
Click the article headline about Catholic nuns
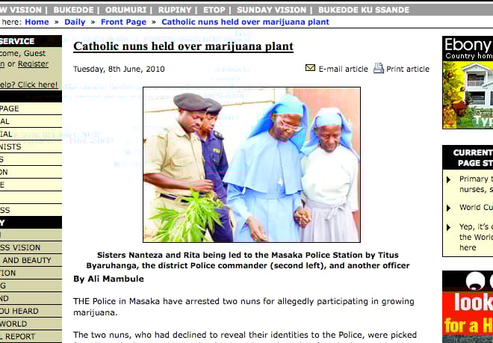[x=183, y=46]
